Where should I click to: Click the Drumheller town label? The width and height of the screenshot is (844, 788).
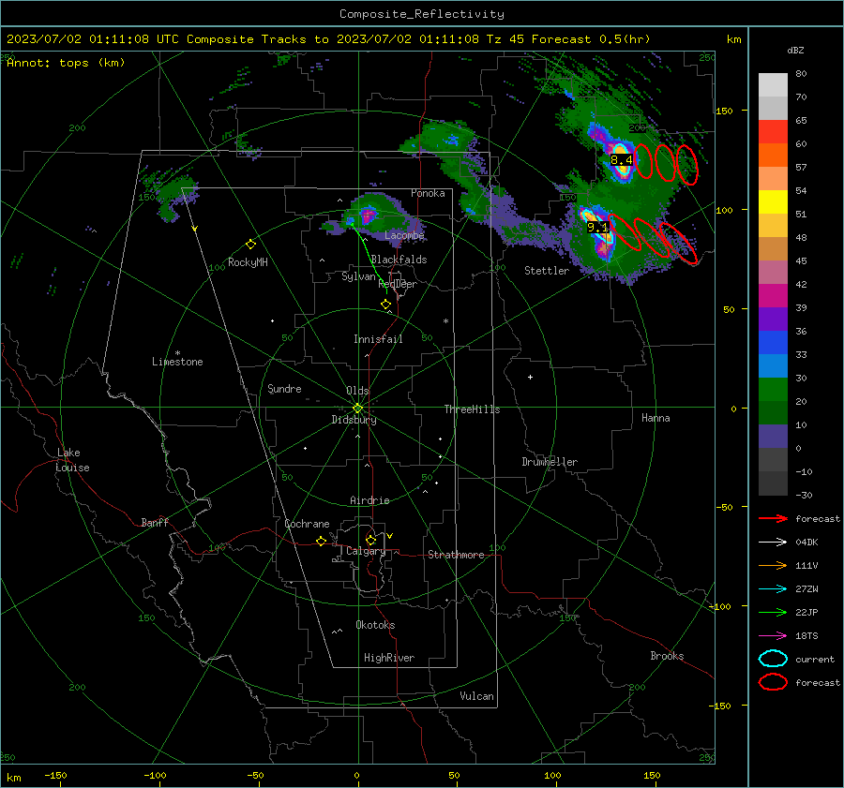coord(550,462)
